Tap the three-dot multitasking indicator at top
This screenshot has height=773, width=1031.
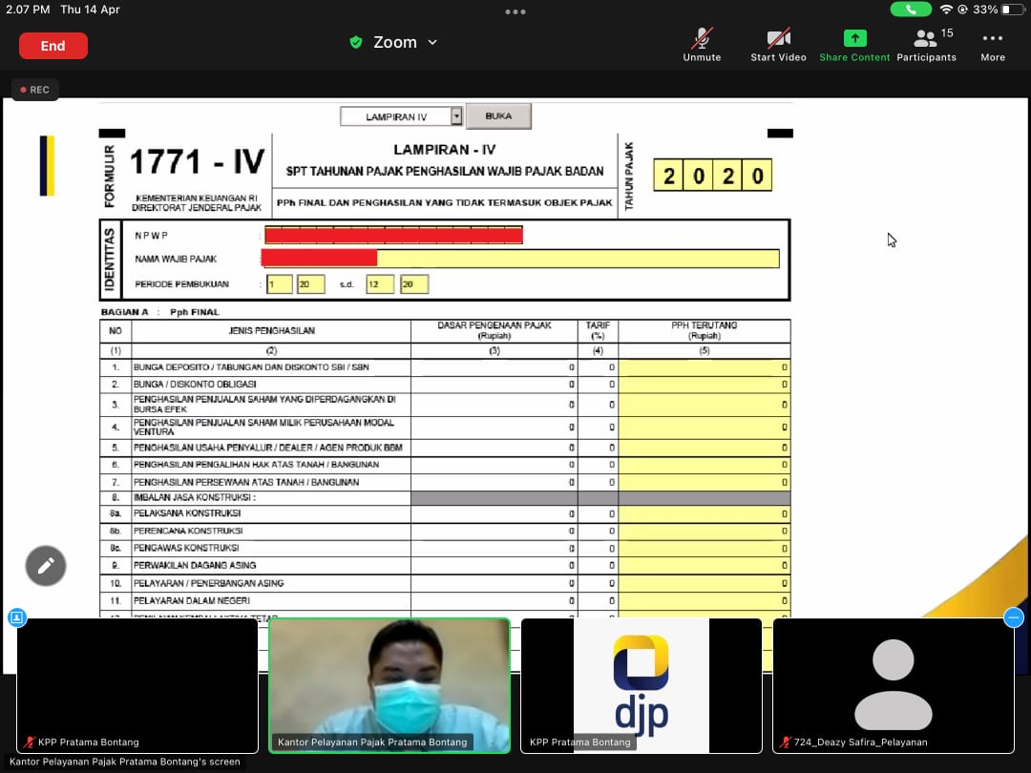(x=515, y=11)
